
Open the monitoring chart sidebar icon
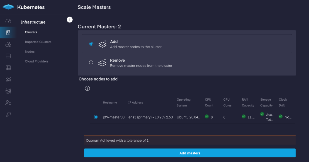[x=8, y=79]
